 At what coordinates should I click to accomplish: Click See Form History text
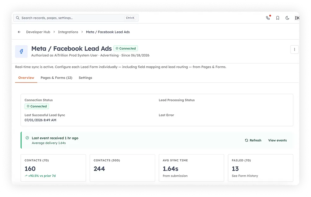[245, 176]
